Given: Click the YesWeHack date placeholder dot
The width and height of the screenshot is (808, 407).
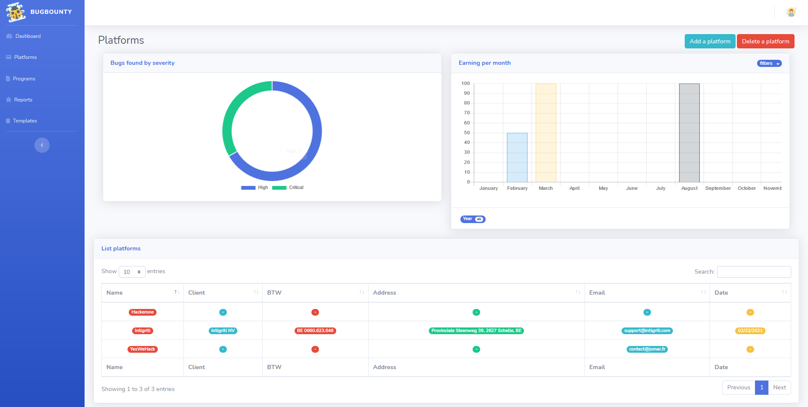Looking at the screenshot, I should click(750, 349).
